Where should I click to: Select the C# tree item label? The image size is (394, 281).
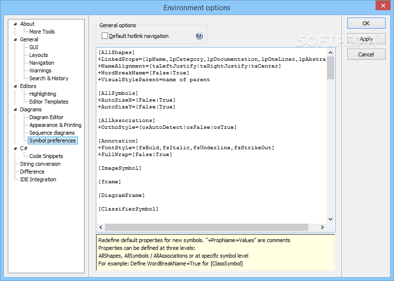[x=24, y=148]
